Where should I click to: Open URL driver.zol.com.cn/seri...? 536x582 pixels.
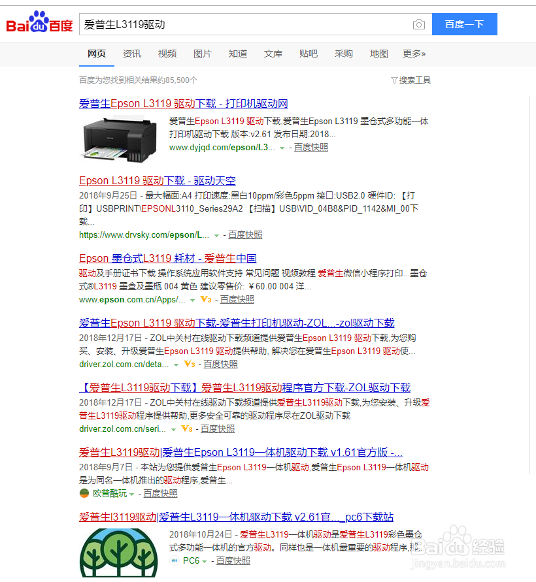(x=123, y=429)
